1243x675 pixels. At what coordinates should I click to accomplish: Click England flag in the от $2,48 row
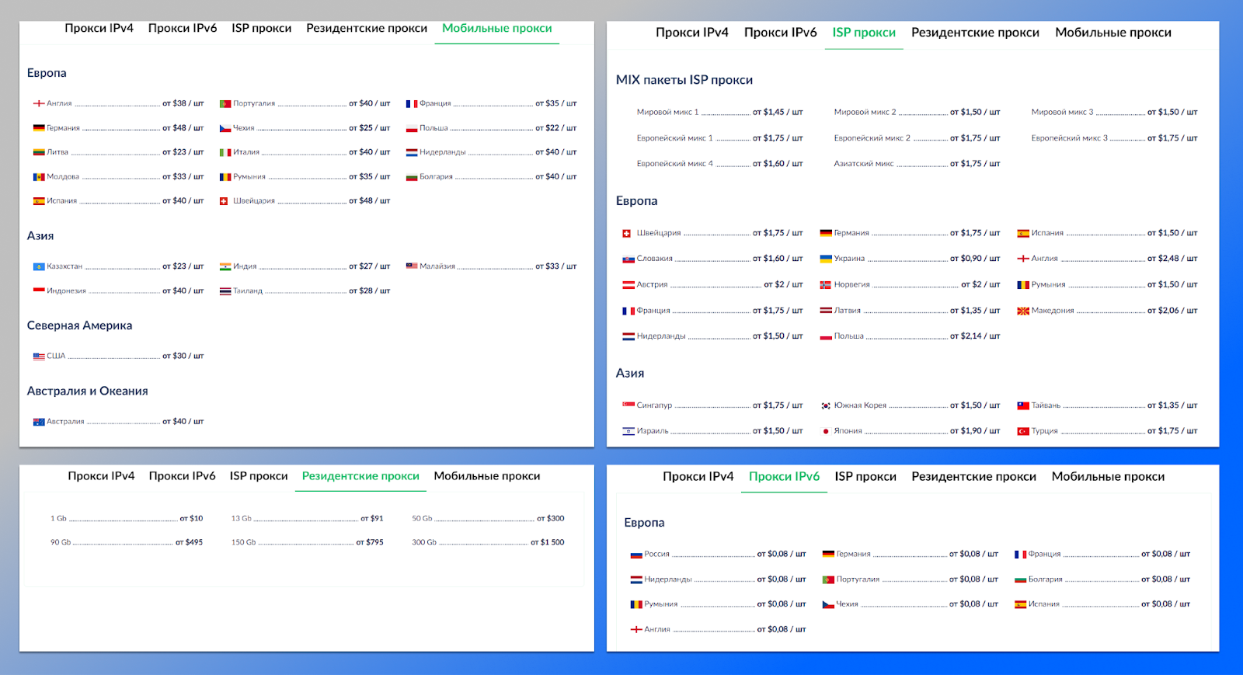(x=1023, y=259)
